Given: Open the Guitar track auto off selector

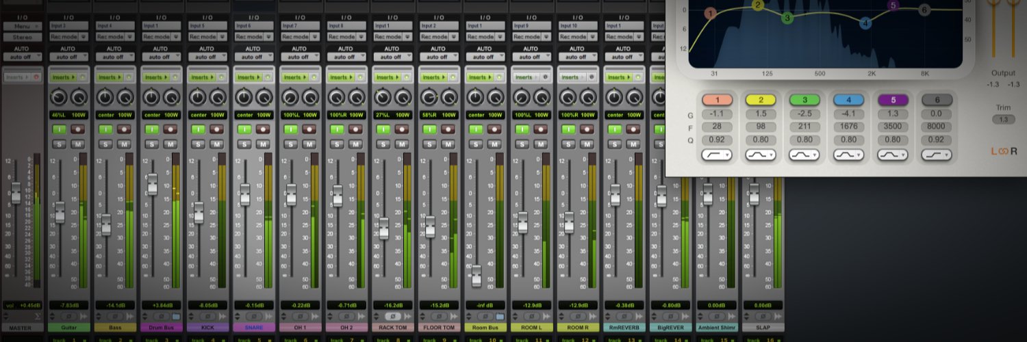Looking at the screenshot, I should [x=68, y=57].
